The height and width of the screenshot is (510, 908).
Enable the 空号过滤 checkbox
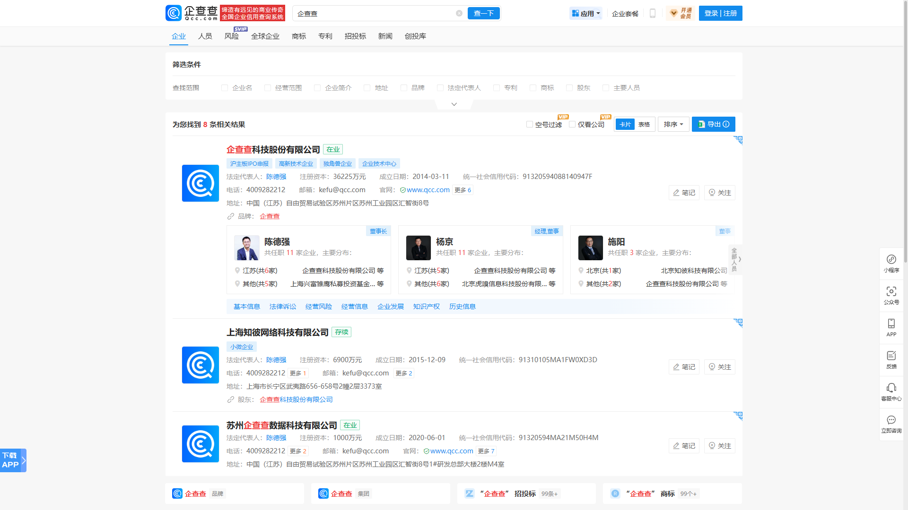[x=530, y=124]
